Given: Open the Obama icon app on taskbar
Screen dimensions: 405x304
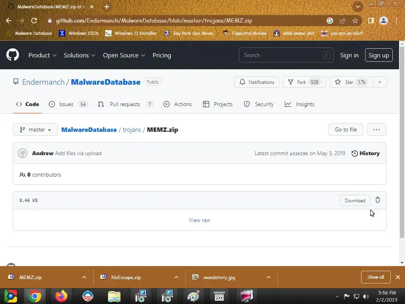Looking at the screenshot, I should click(88, 296).
